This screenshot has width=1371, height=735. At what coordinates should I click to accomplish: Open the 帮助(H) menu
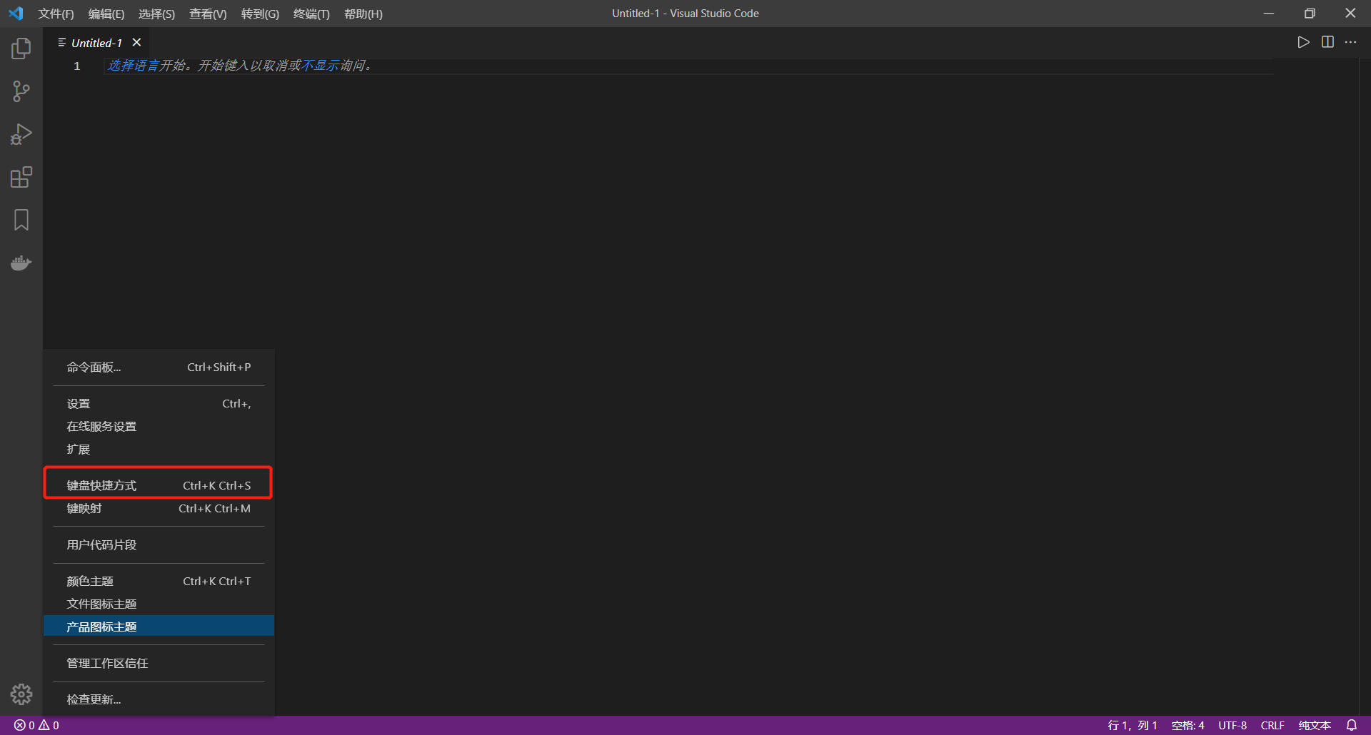[363, 14]
